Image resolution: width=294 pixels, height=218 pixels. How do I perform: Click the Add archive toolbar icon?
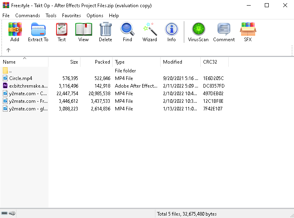coord(15,29)
